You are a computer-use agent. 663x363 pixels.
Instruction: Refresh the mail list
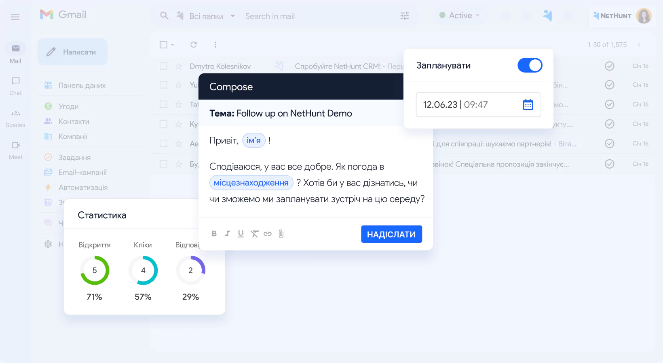point(194,44)
